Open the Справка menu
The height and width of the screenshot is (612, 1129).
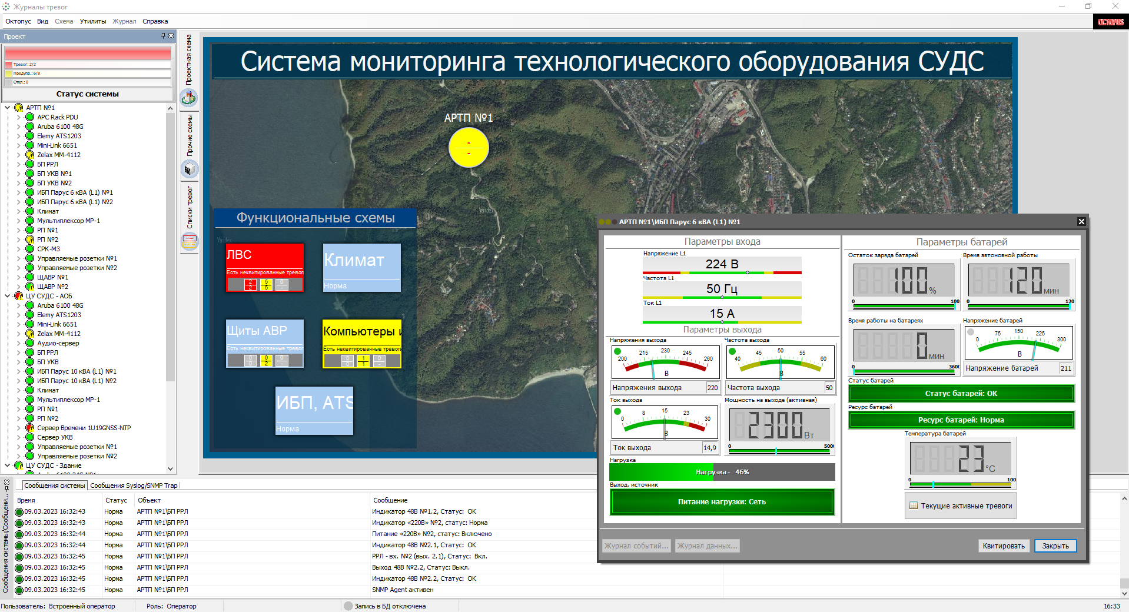155,21
